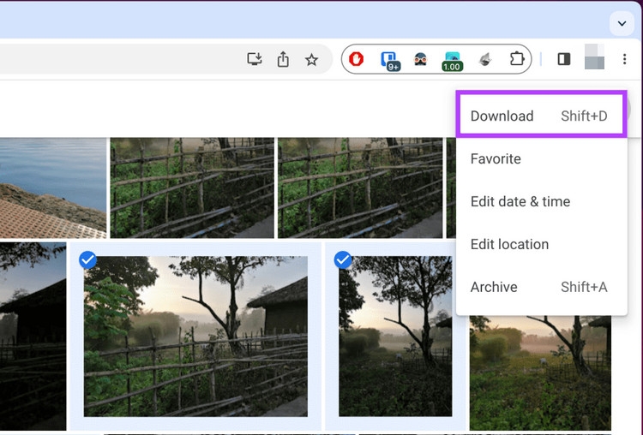Open the extension showing 1.00 badge
The width and height of the screenshot is (643, 435).
[452, 61]
